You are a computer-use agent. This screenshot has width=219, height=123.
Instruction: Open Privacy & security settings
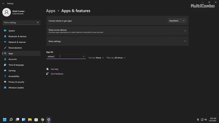click(21, 82)
